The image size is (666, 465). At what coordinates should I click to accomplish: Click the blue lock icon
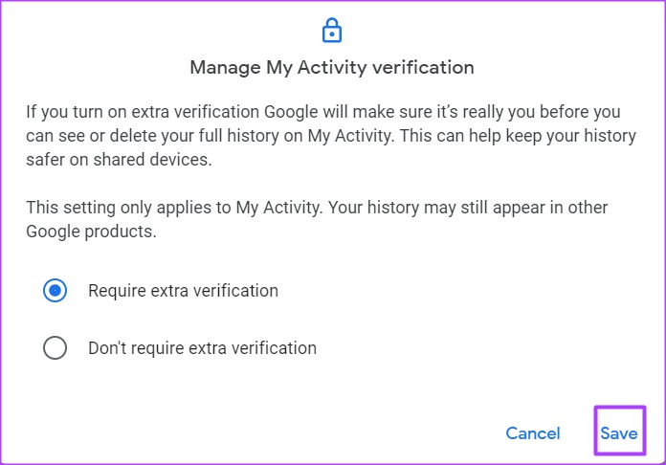[x=332, y=30]
